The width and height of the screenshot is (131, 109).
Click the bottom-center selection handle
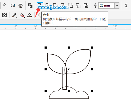[x=69, y=91]
